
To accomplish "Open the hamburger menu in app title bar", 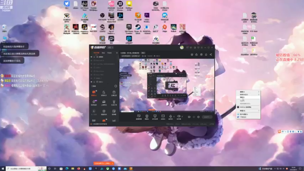I will (202, 47).
